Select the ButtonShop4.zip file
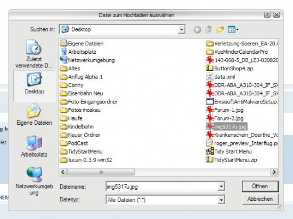 click(x=230, y=68)
